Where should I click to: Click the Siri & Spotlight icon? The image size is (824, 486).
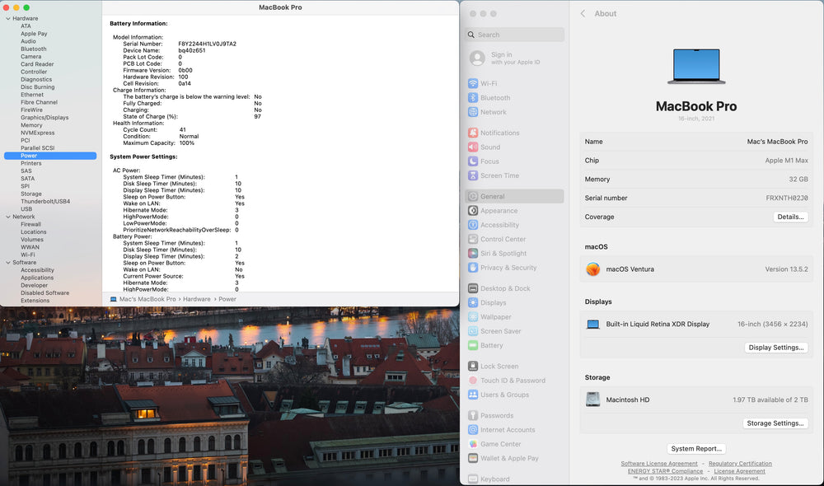coord(473,254)
